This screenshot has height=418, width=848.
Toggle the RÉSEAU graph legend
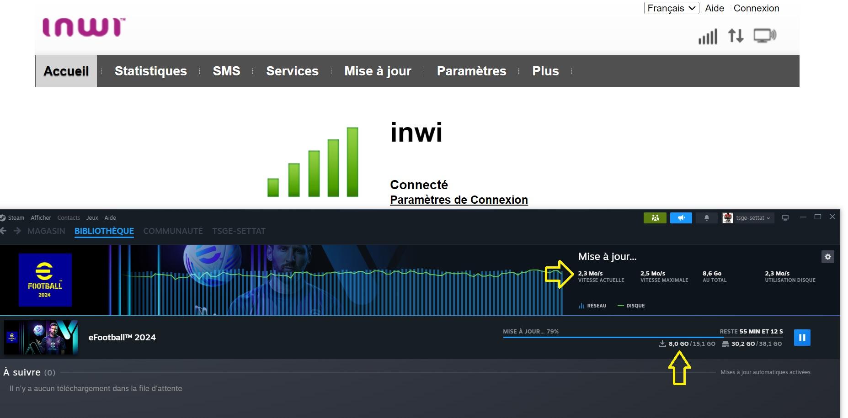tap(592, 306)
